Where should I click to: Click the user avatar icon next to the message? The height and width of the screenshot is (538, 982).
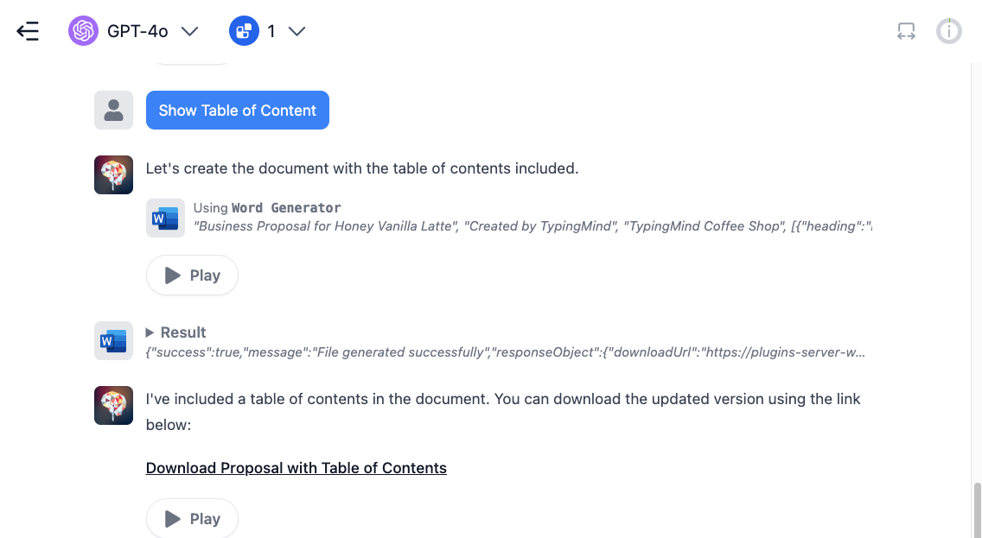tap(113, 110)
